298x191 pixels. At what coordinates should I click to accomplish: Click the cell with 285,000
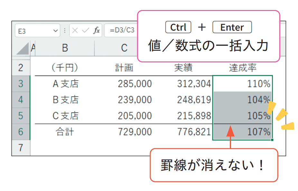124,84
